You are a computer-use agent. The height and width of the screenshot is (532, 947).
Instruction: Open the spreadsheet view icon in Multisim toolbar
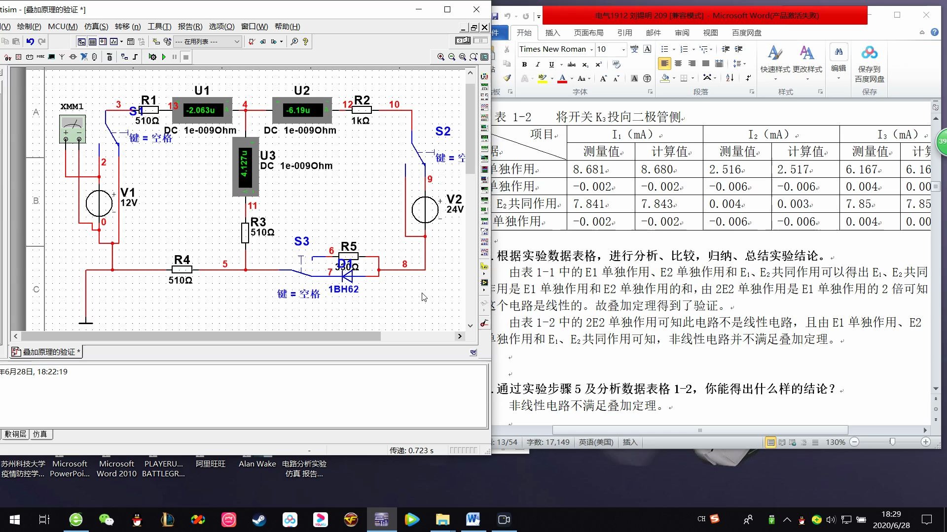(92, 42)
